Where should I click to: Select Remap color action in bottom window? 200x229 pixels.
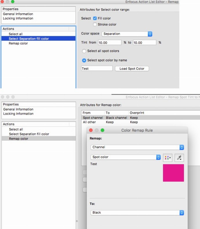pyautogui.click(x=39, y=139)
